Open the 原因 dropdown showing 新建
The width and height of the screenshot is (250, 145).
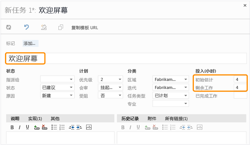coord(57,96)
